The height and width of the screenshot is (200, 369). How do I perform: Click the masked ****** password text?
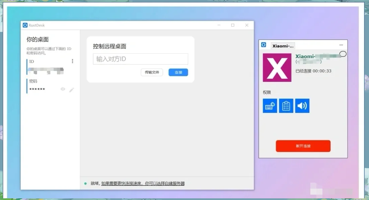tap(37, 89)
